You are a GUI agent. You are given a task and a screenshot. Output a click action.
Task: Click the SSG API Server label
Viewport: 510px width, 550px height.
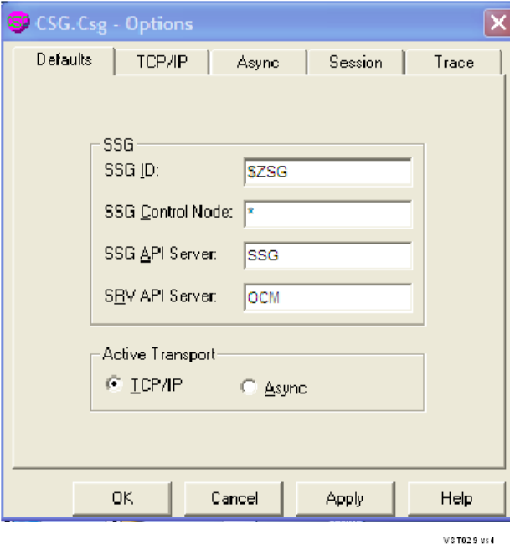(x=161, y=254)
